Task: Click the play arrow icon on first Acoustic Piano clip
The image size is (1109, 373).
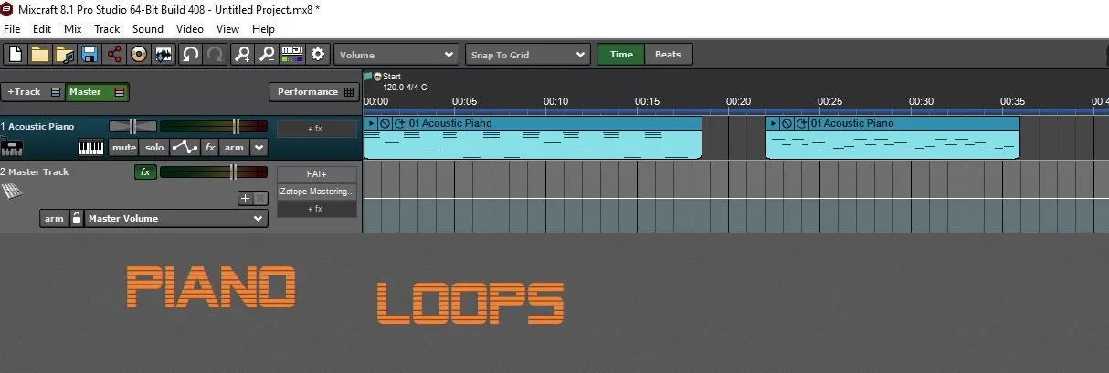Action: click(x=371, y=123)
